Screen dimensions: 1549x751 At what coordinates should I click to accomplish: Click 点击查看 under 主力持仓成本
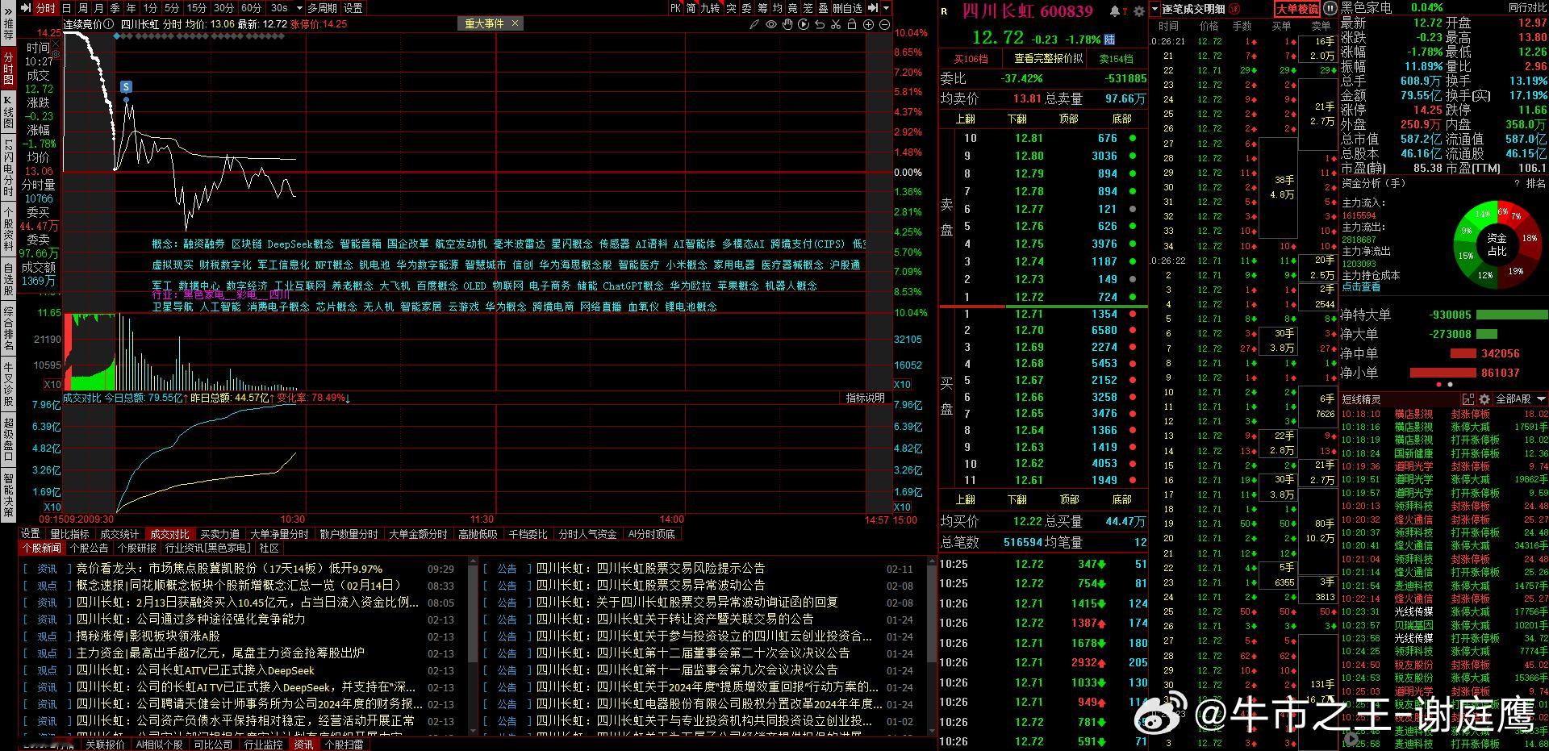(x=1360, y=286)
